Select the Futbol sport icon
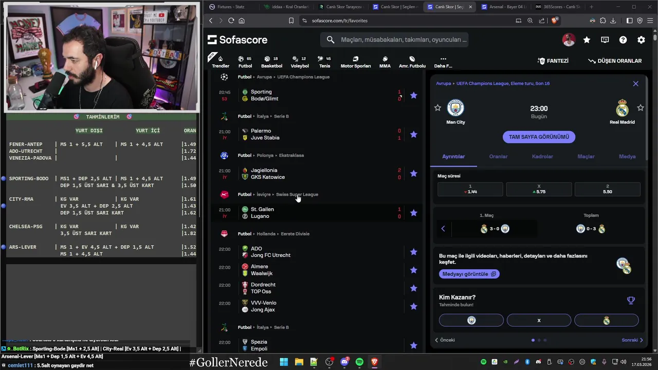This screenshot has width=658, height=370. [245, 61]
